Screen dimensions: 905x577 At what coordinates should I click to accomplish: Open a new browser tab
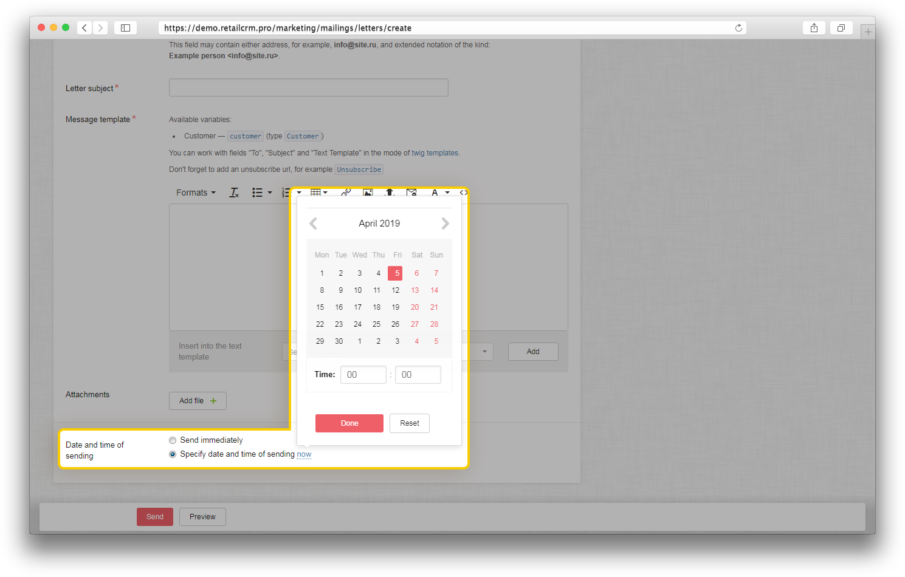coord(868,32)
